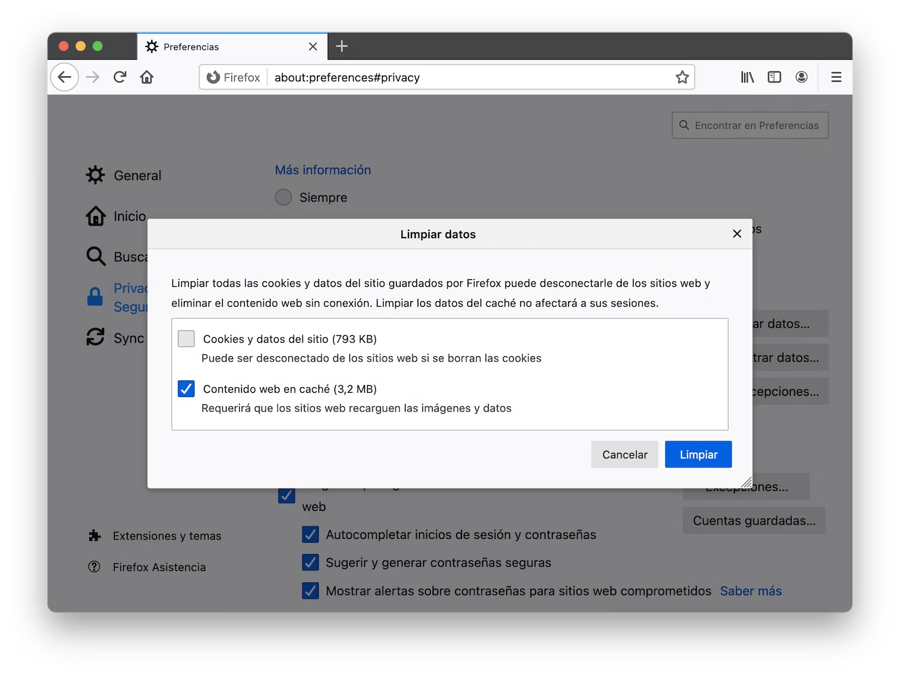Open the Firefox account icon
This screenshot has width=900, height=675.
click(x=801, y=77)
